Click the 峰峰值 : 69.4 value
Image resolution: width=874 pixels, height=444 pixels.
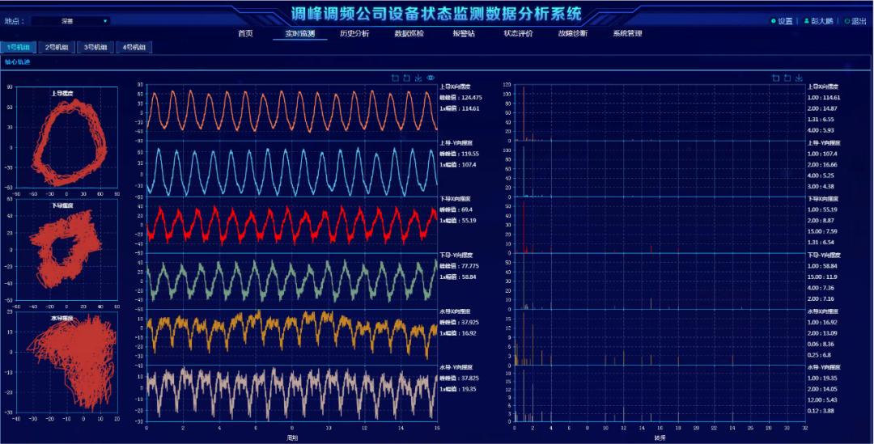(x=456, y=210)
